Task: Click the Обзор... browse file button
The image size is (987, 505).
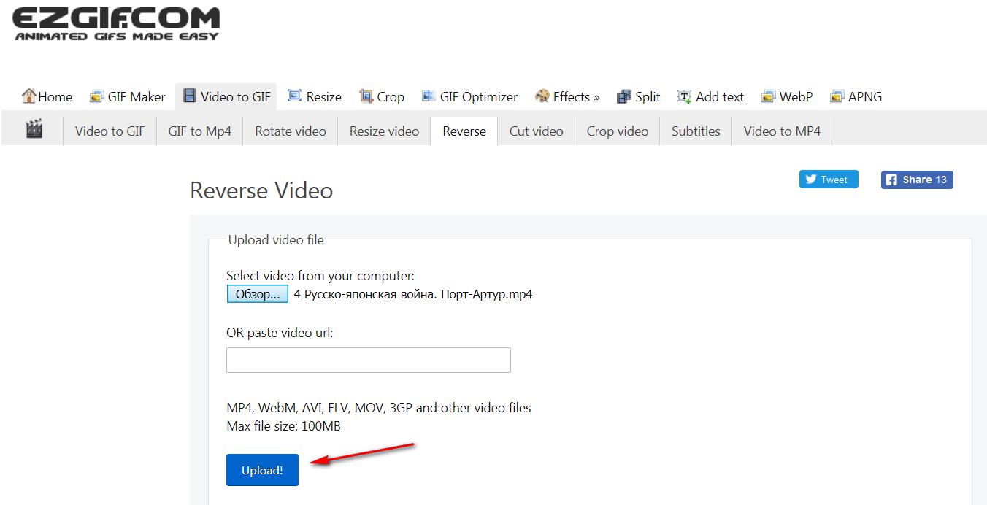Action: point(257,295)
